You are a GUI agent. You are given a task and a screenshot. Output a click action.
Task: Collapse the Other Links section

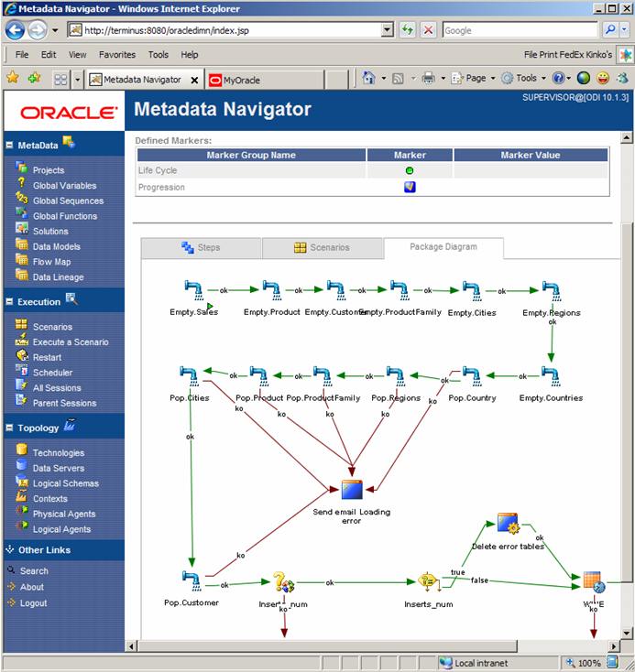(x=9, y=550)
